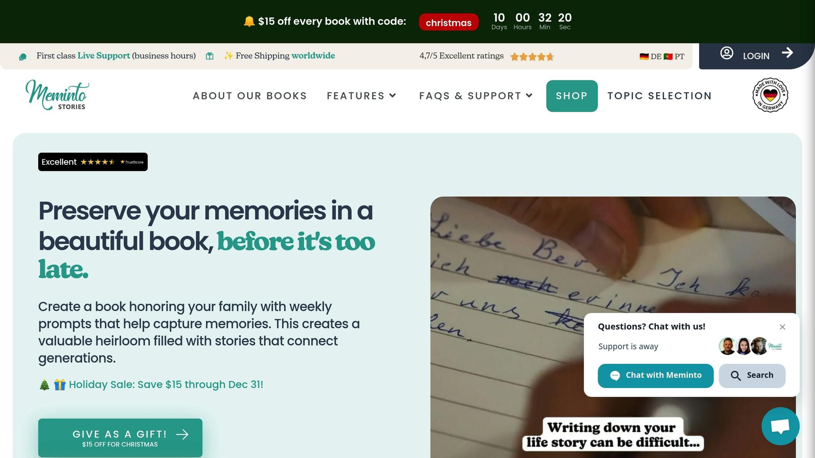815x458 pixels.
Task: Close the Questions chat popup
Action: pos(782,327)
